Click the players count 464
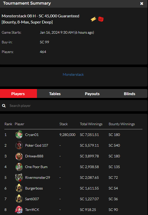This screenshot has height=215, width=148. (43, 52)
